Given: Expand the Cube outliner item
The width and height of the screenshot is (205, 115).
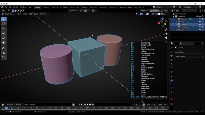Looking at the screenshot, I should point(176,22).
